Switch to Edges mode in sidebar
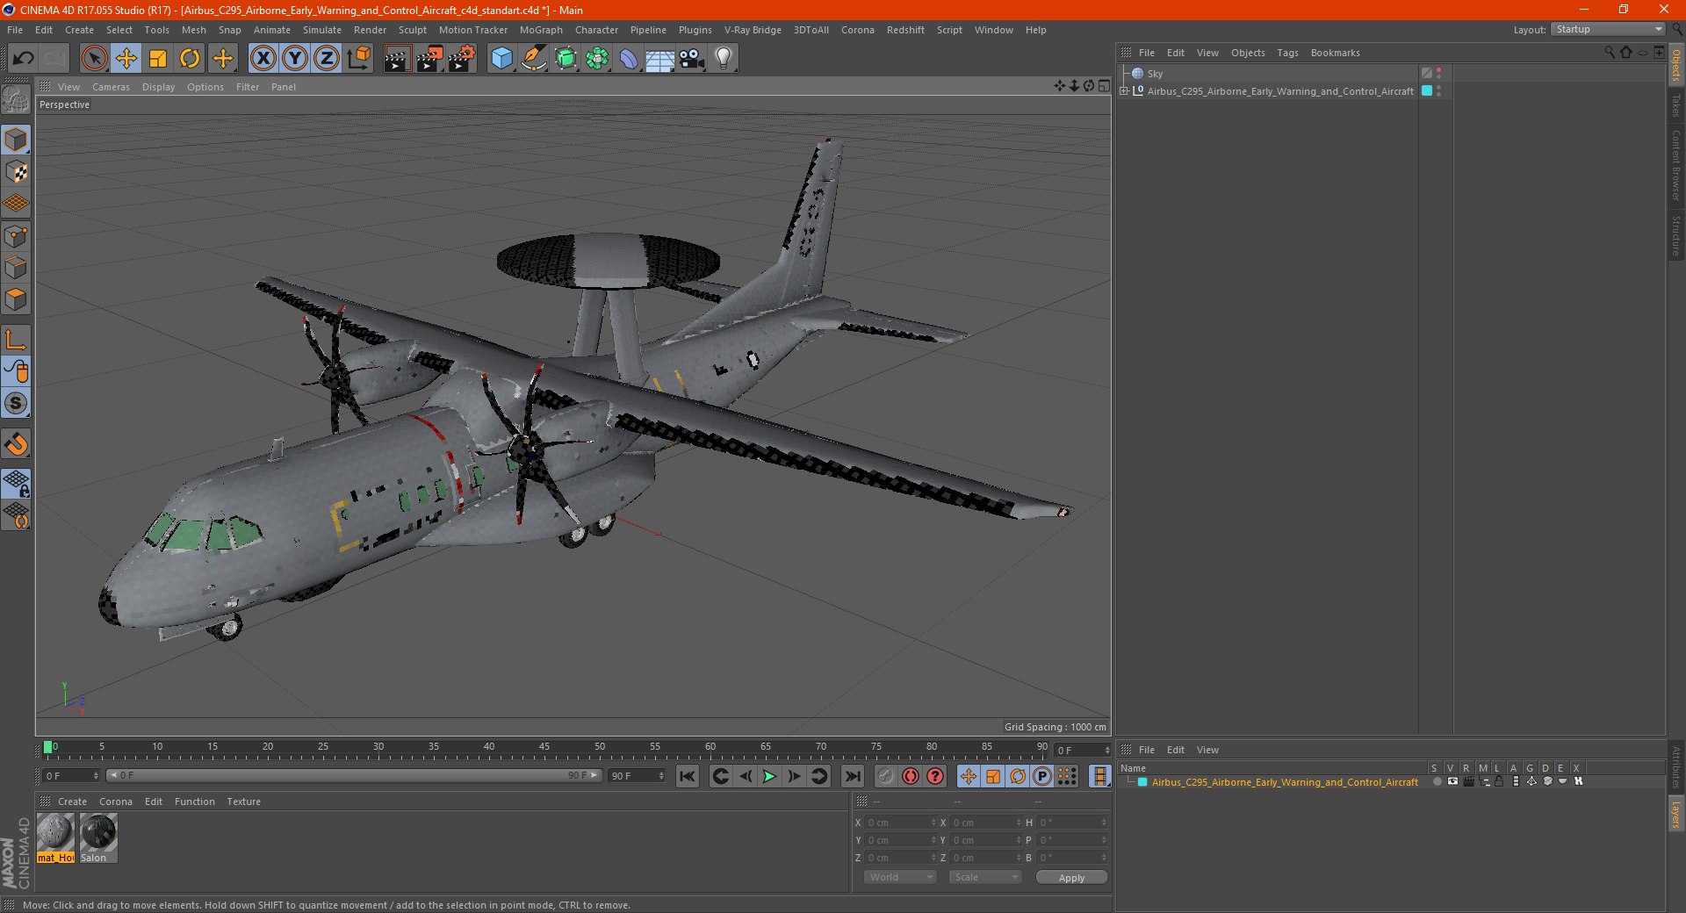This screenshot has height=913, width=1686. [x=16, y=268]
